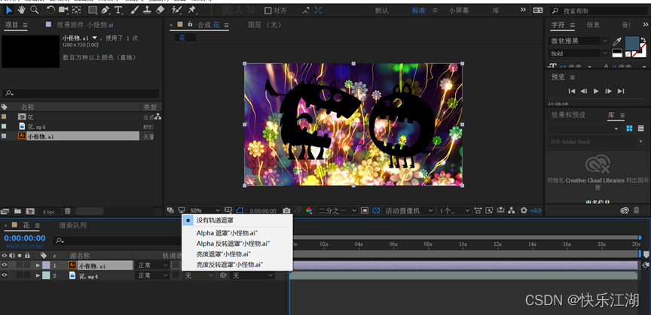Expand the 花.mp4 layer properties triangle
This screenshot has width=651, height=315.
coord(38,275)
